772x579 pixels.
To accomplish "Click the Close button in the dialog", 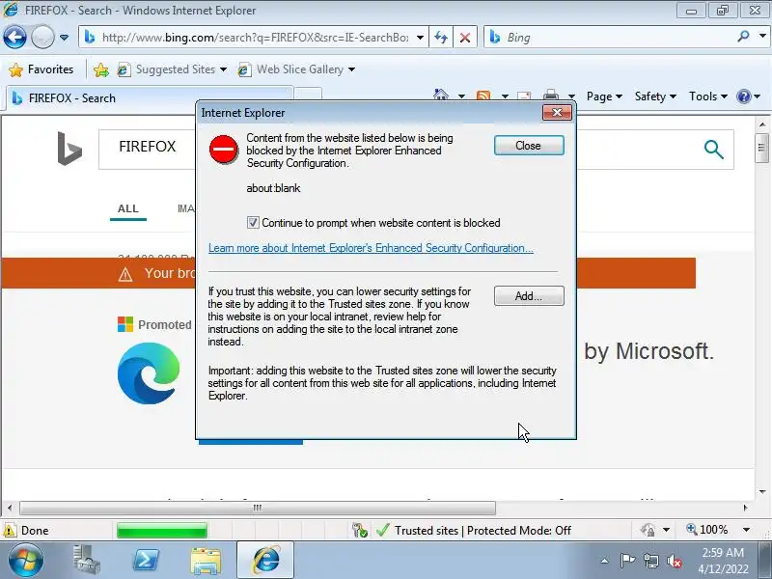I will (529, 146).
